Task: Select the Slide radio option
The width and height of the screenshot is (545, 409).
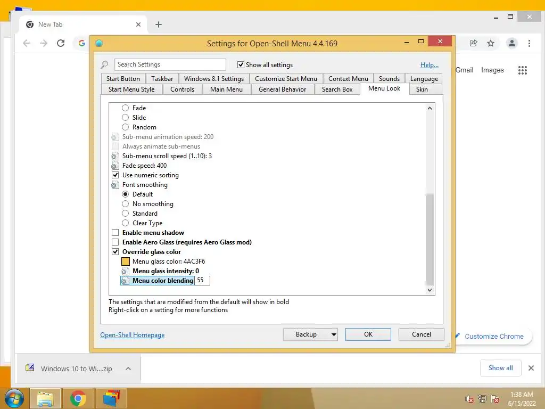Action: [x=126, y=118]
